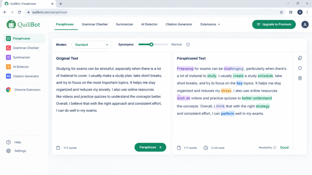Click the Readability info icon
This screenshot has height=175, width=312.
pyautogui.click(x=275, y=148)
